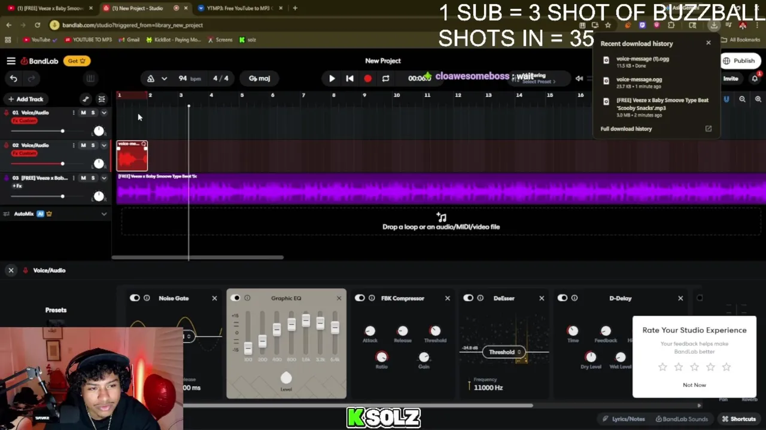Select the red voice-message clip
Image resolution: width=766 pixels, height=430 pixels.
click(x=132, y=156)
